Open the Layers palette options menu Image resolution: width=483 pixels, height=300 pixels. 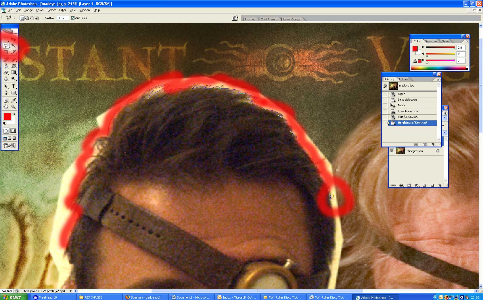(x=446, y=113)
